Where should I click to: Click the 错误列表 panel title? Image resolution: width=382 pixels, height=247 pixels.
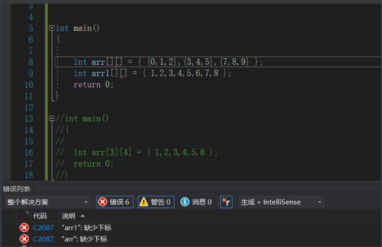pos(16,189)
